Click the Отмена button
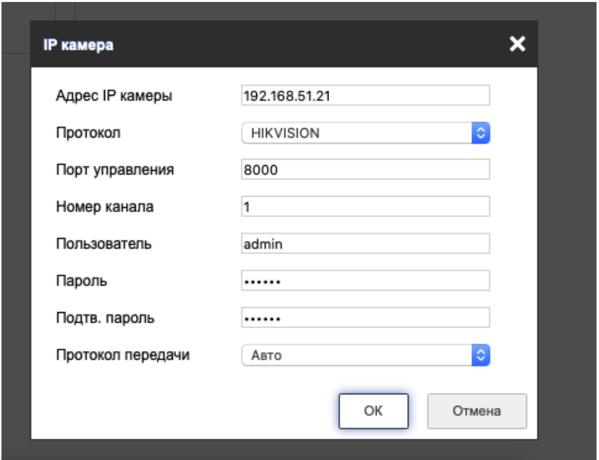 477,411
